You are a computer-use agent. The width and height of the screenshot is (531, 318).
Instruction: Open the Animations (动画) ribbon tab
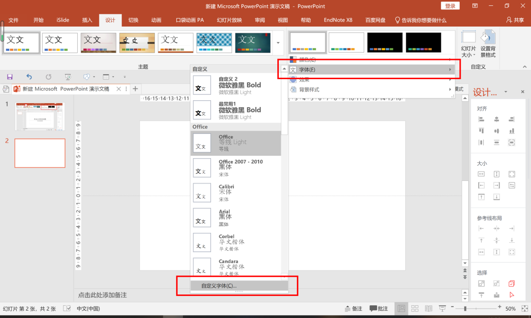(156, 20)
